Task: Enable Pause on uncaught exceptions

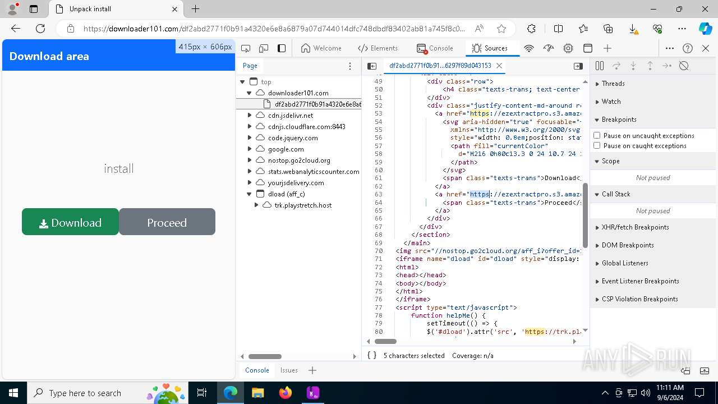Action: [597, 136]
